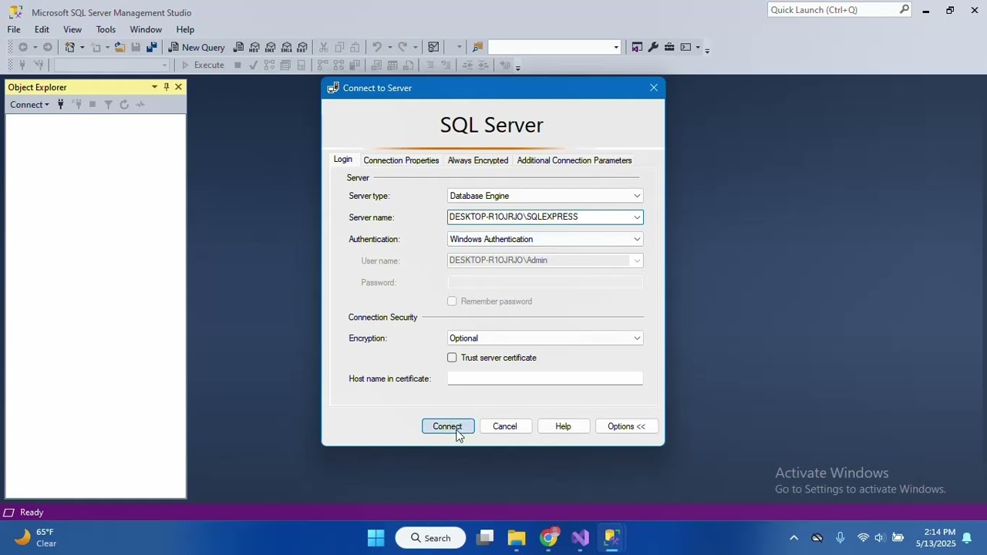Image resolution: width=987 pixels, height=555 pixels.
Task: Open the Help menu
Action: click(x=185, y=29)
